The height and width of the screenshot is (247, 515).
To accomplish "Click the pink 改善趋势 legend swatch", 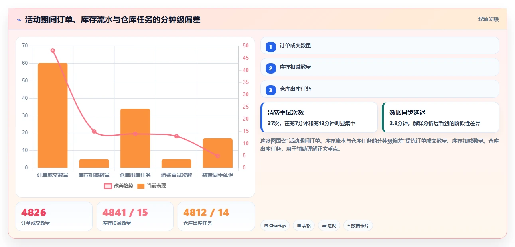I will 108,186.
